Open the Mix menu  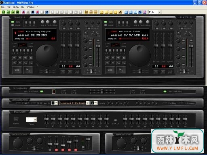pyautogui.click(x=23, y=7)
